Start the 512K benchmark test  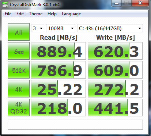[x=19, y=70]
